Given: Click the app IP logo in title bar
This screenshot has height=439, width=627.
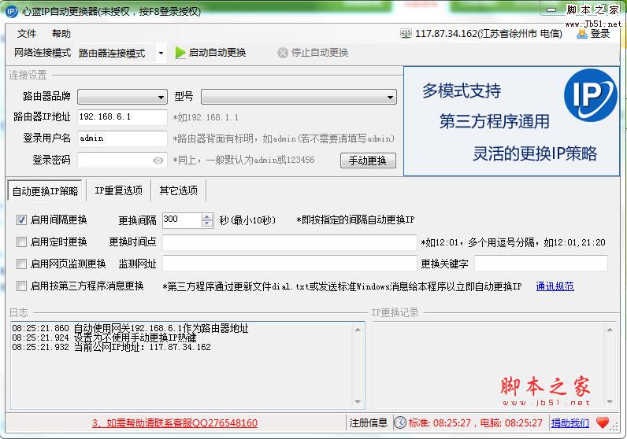Looking at the screenshot, I should pos(12,11).
